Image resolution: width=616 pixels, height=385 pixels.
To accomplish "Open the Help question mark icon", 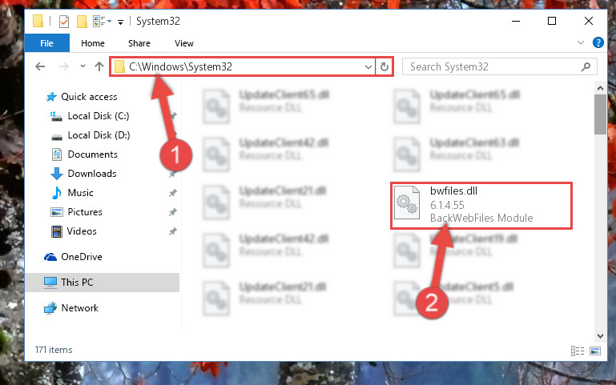I will [x=598, y=42].
